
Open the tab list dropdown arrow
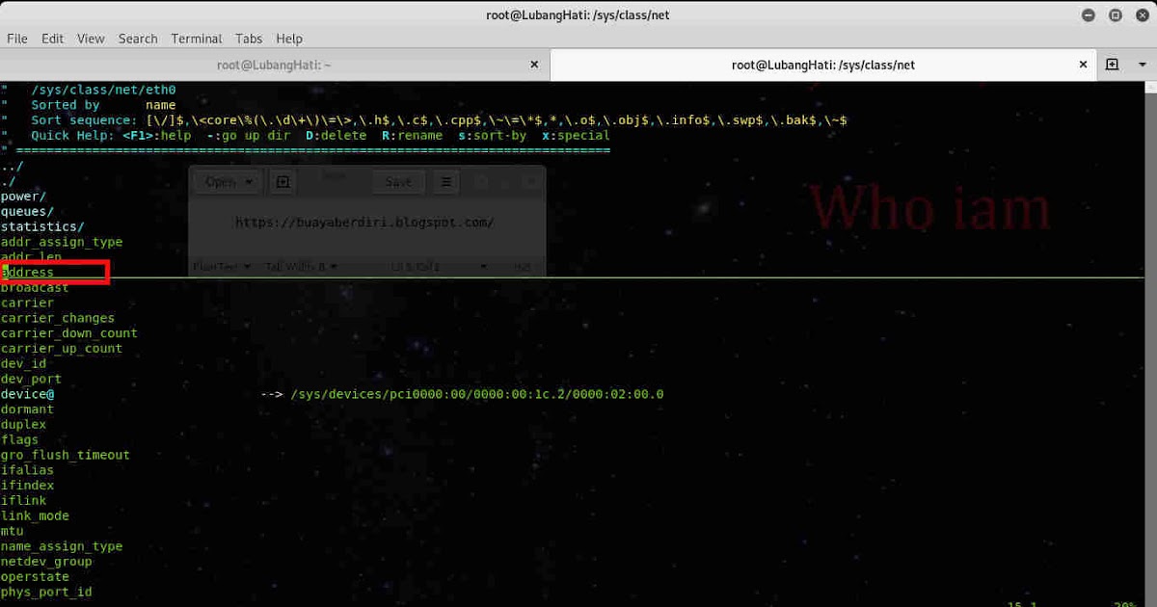pos(1144,65)
